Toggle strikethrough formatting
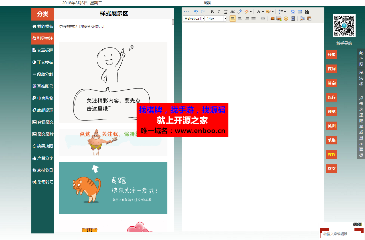This screenshot has width=365, height=240. [x=233, y=12]
